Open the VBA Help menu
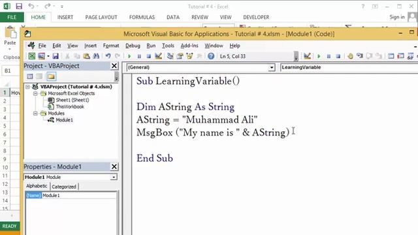 [234, 46]
